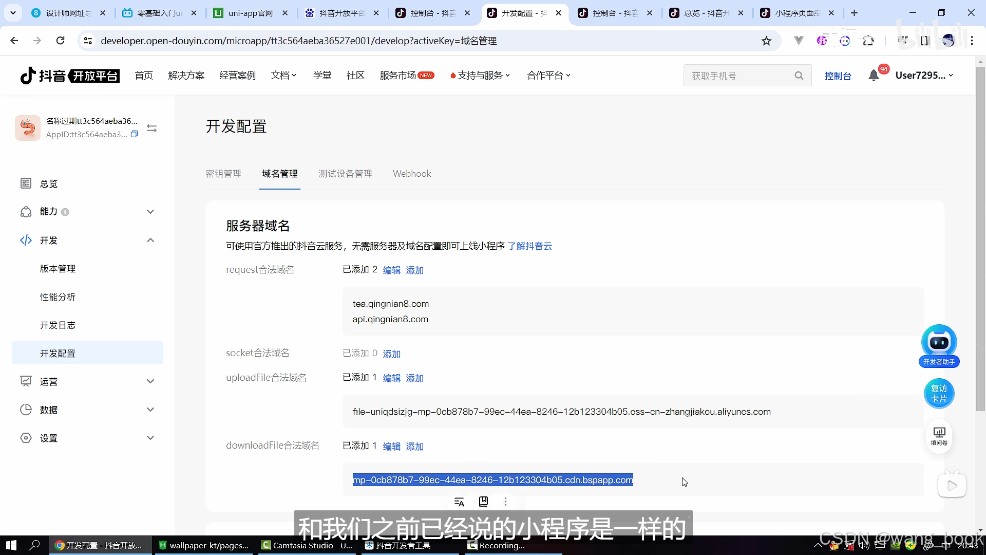Viewport: 986px width, 555px height.
Task: Select the 域名管理 tab
Action: 280,174
